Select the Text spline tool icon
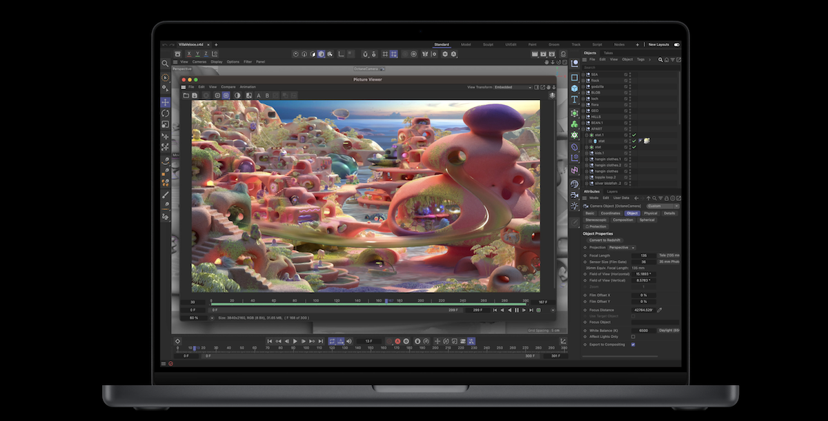This screenshot has height=421, width=828. click(x=574, y=100)
